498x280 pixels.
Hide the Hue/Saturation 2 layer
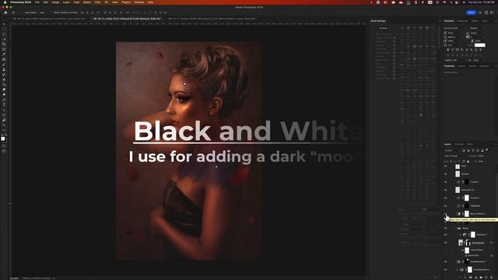[446, 270]
